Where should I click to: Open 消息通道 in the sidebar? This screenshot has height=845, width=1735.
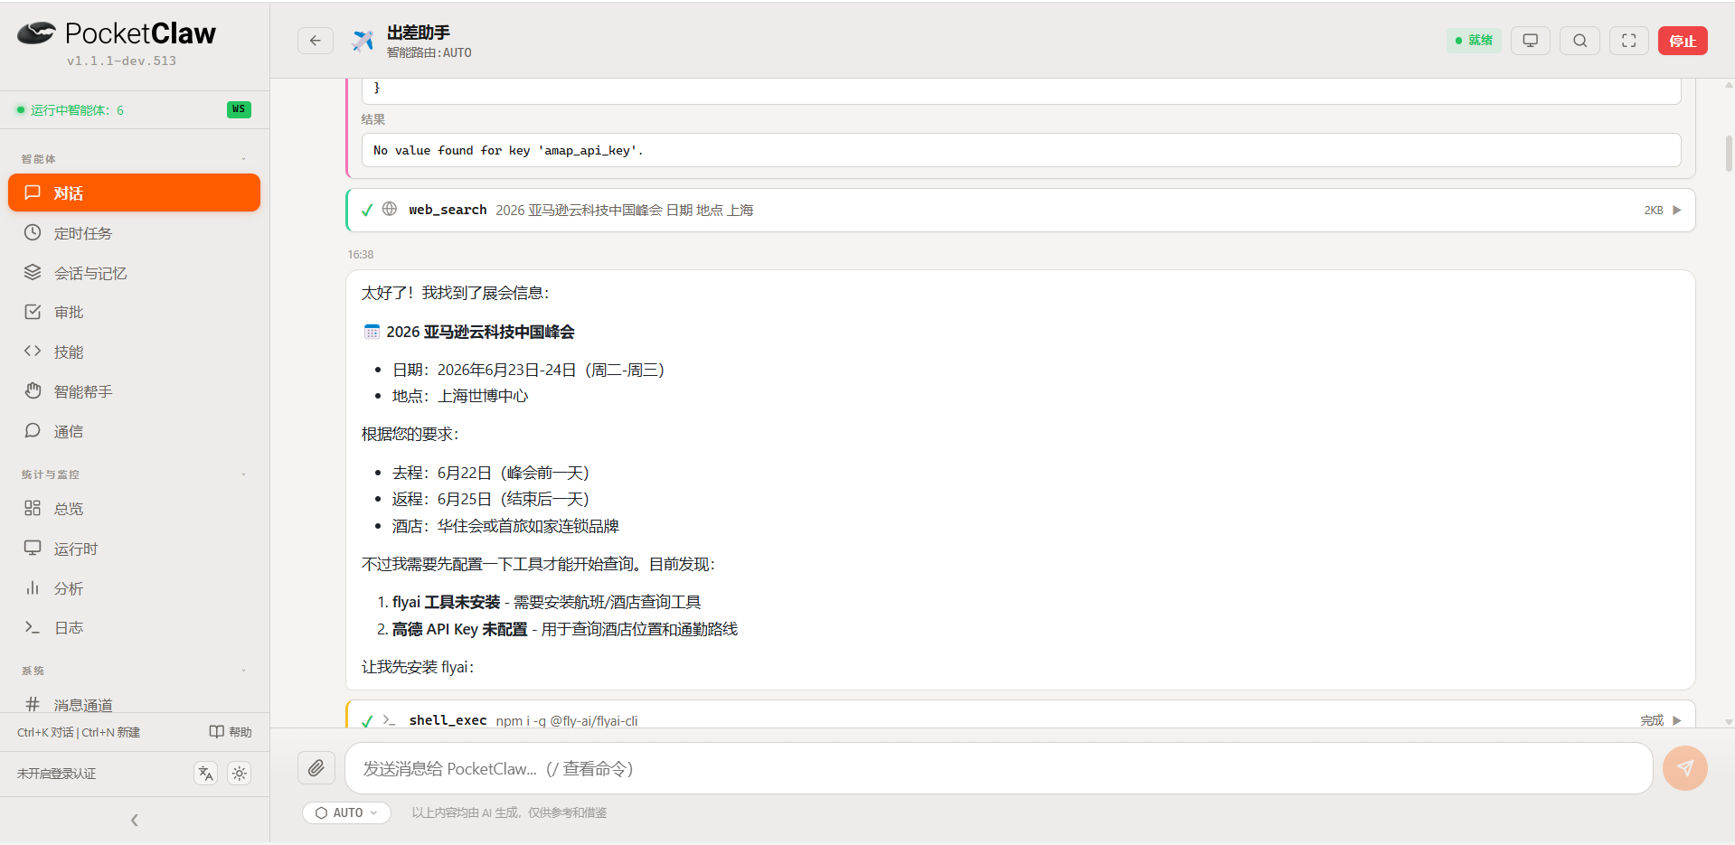point(134,703)
